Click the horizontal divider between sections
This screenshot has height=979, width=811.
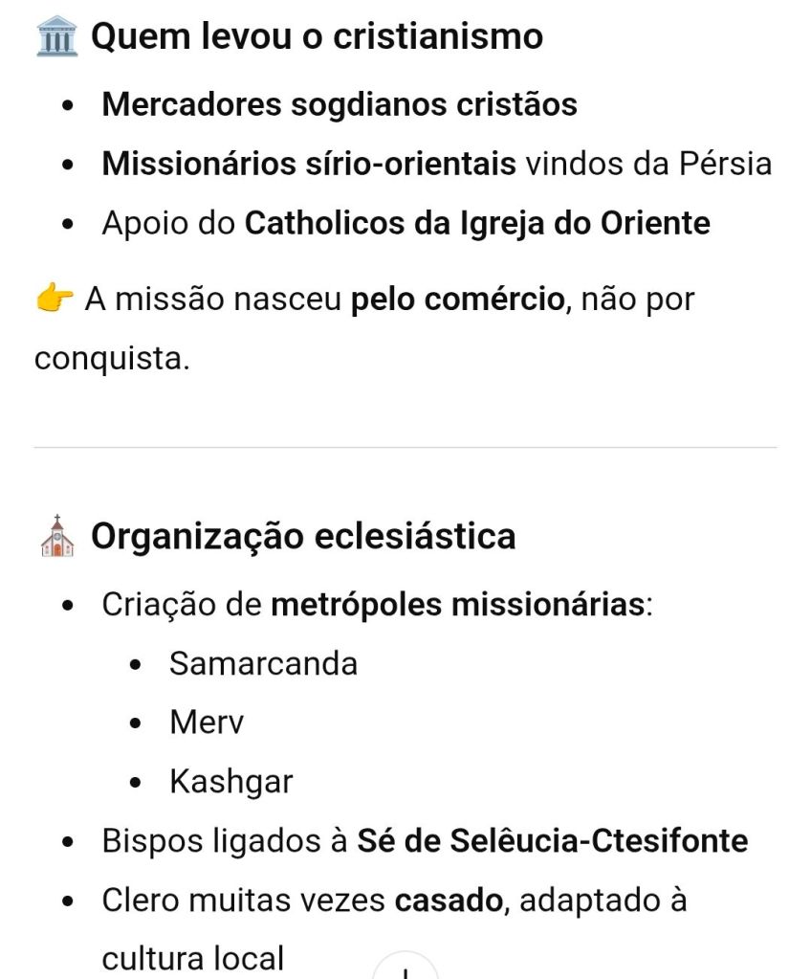(405, 447)
